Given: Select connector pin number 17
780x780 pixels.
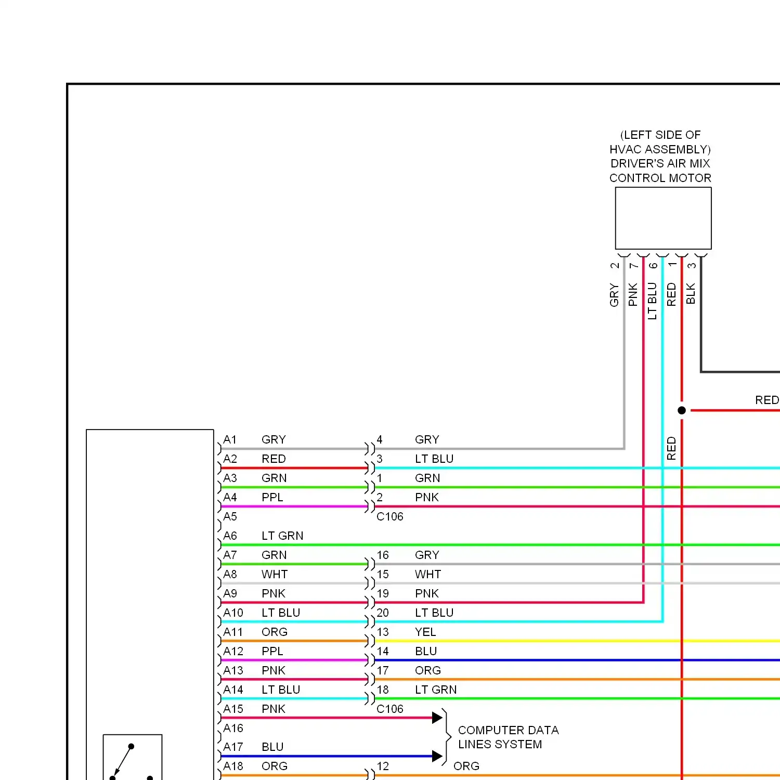Looking at the screenshot, I should coord(383,671).
